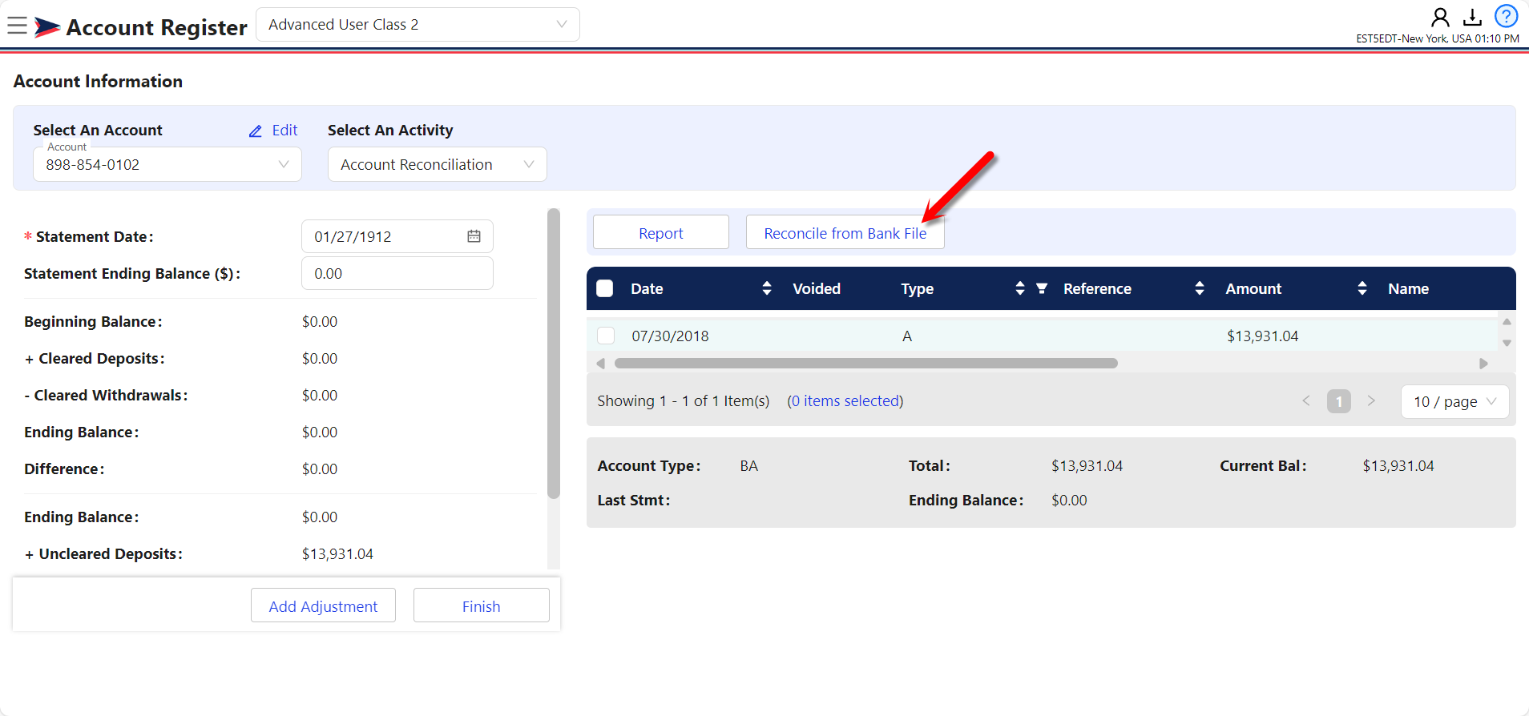Click the left panel vertical scrollbar
The height and width of the screenshot is (716, 1529).
553,353
